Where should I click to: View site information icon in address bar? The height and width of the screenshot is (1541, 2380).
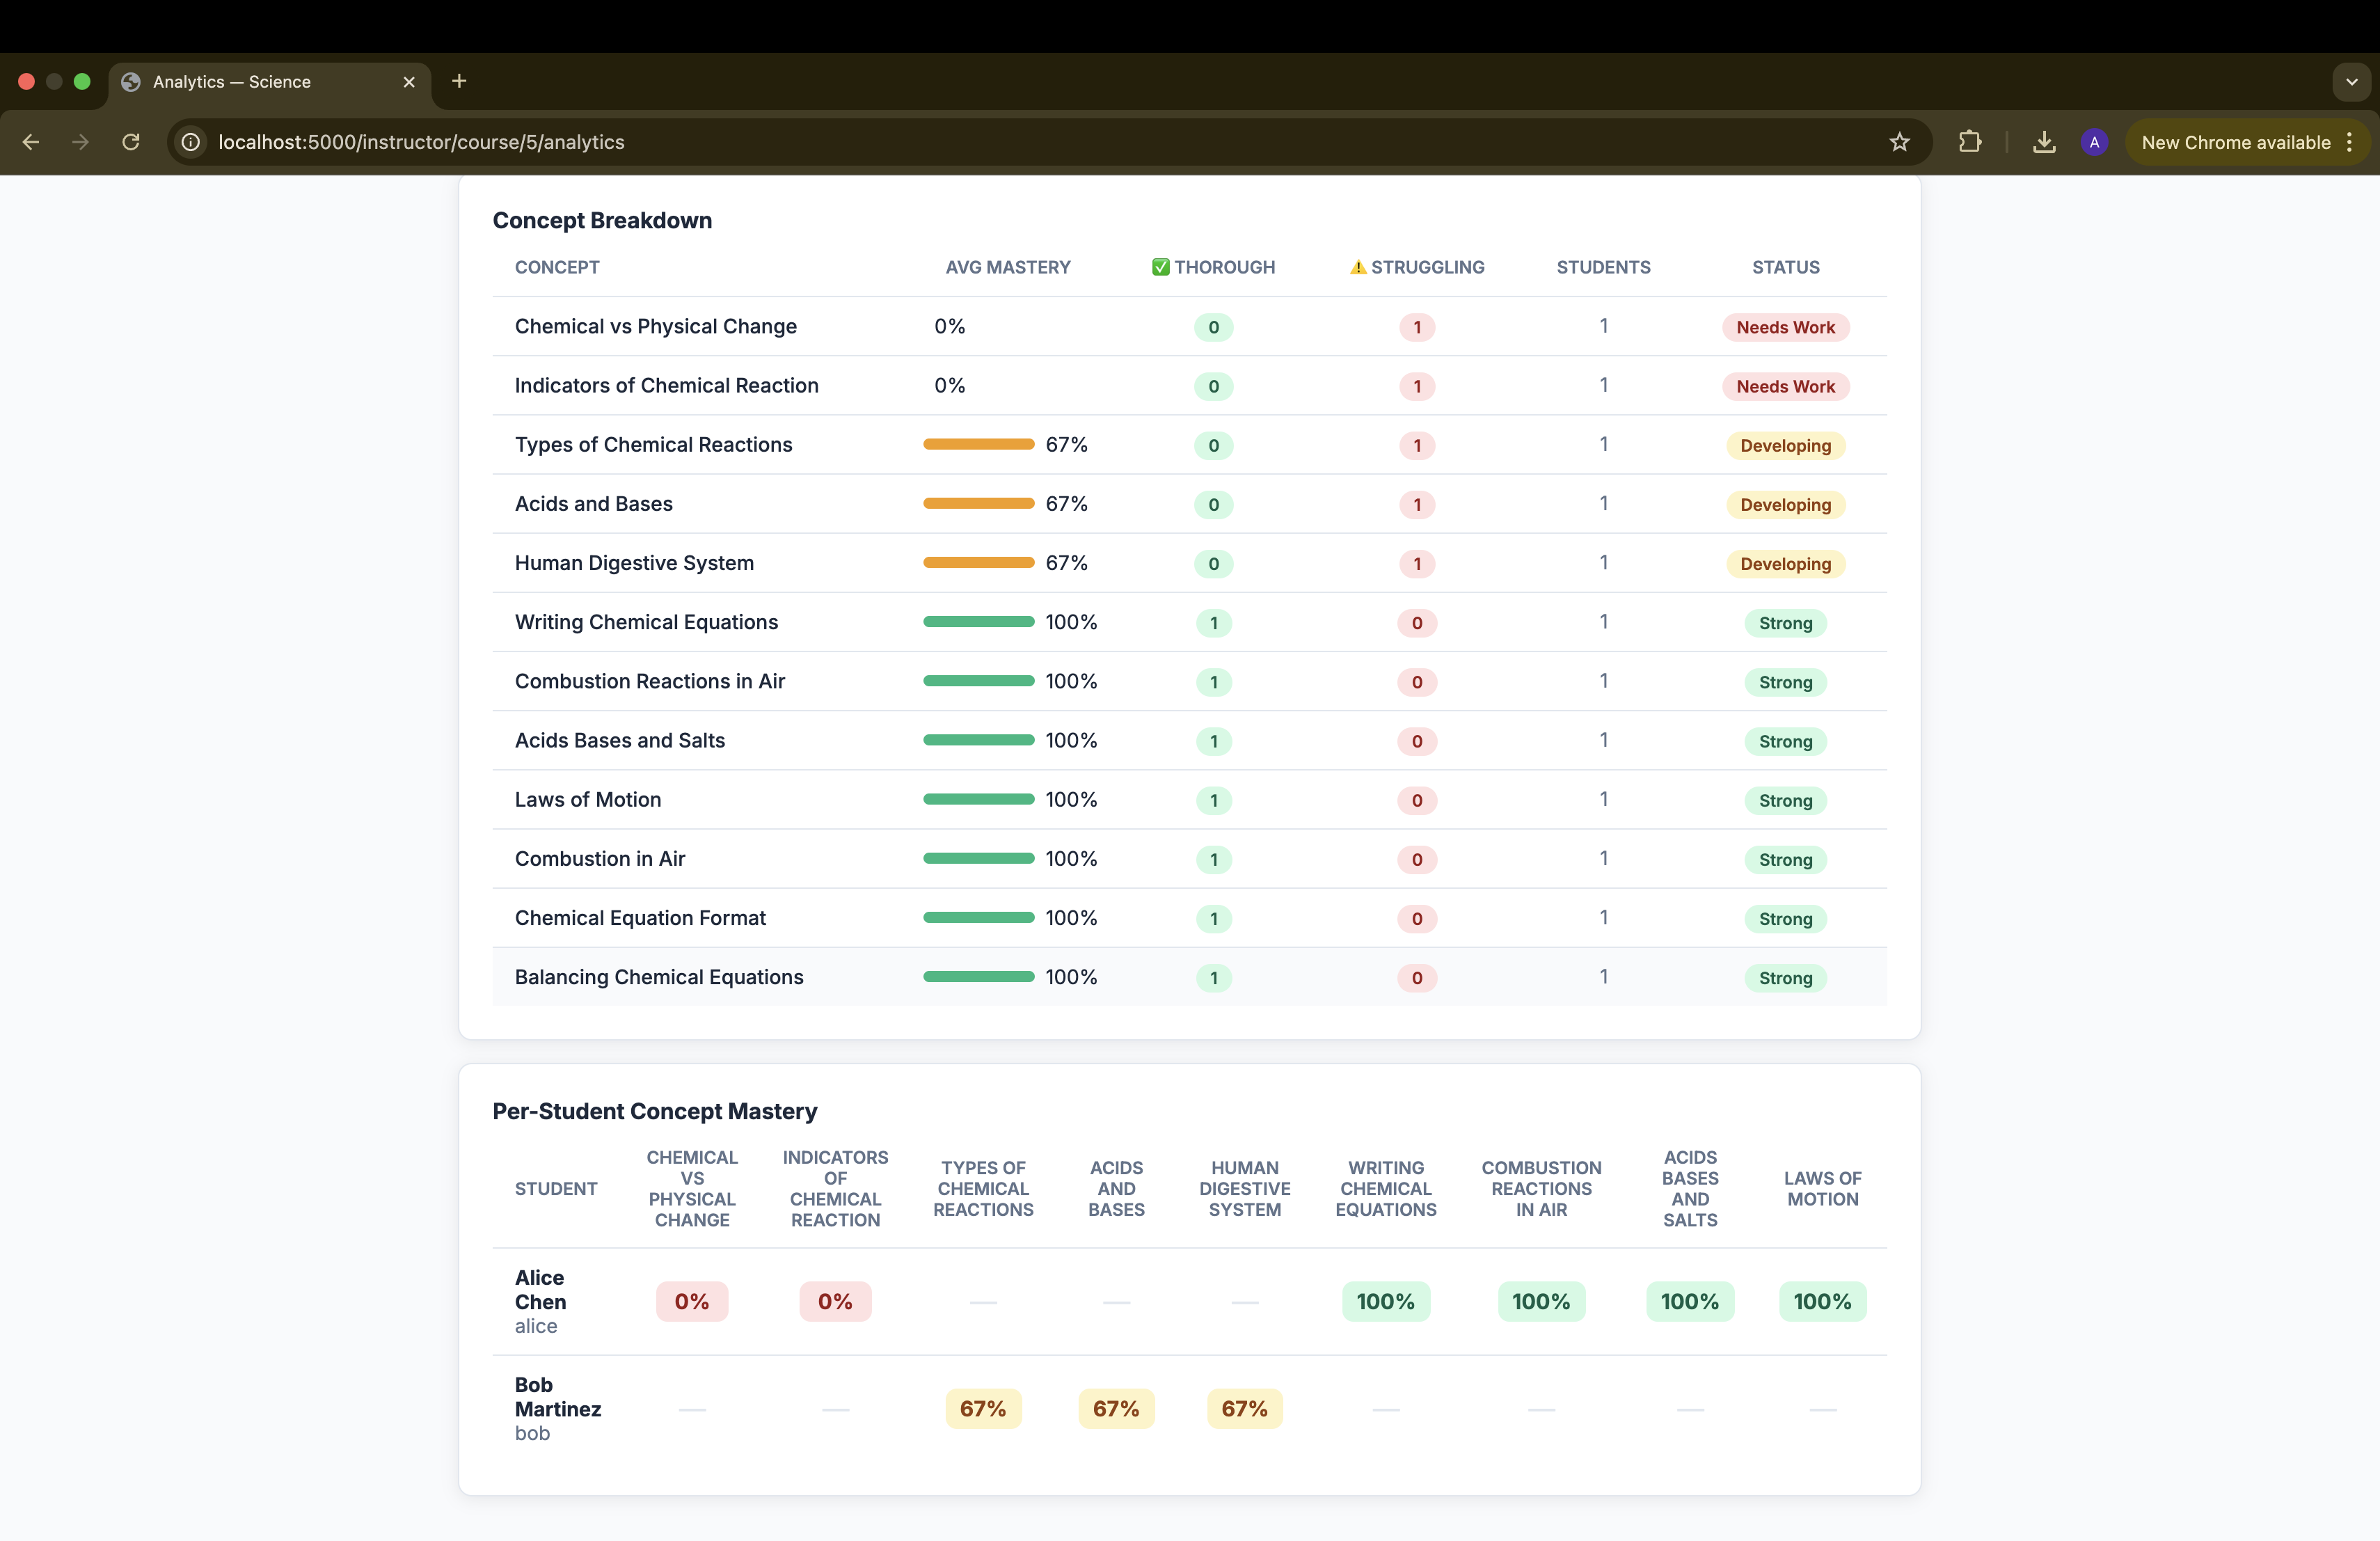coord(191,142)
